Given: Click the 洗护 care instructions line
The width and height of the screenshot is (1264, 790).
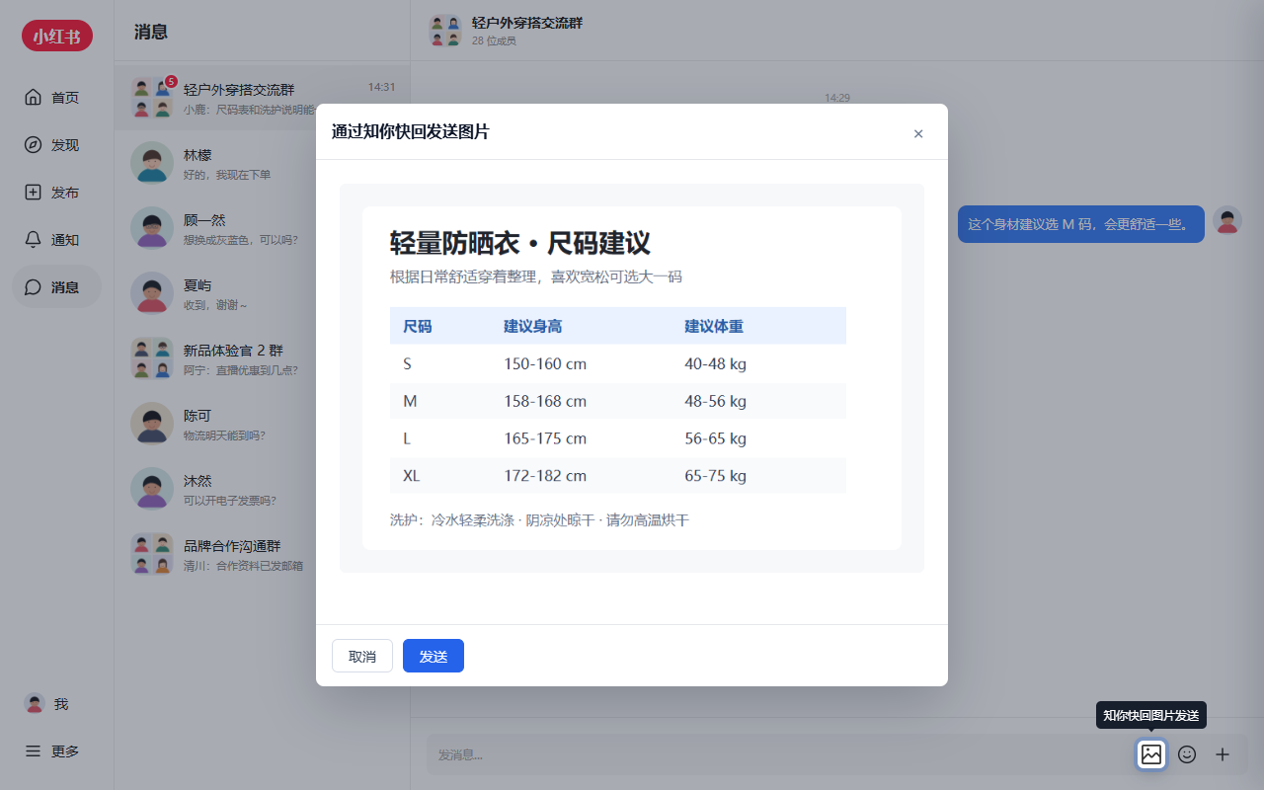Looking at the screenshot, I should [x=539, y=519].
